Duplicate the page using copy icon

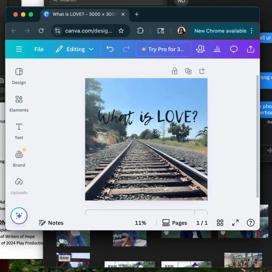[188, 71]
